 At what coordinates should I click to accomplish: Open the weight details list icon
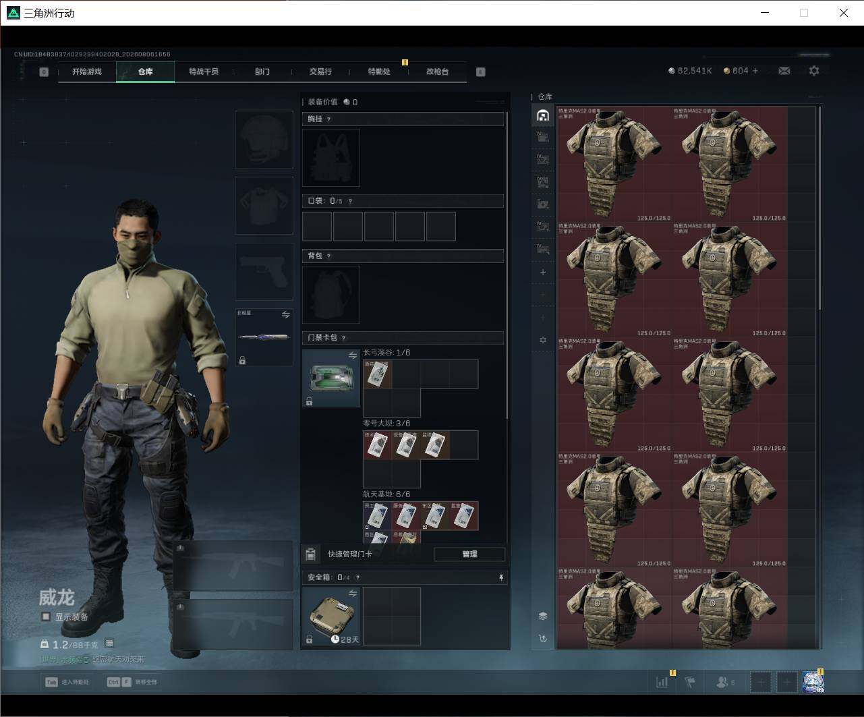109,643
